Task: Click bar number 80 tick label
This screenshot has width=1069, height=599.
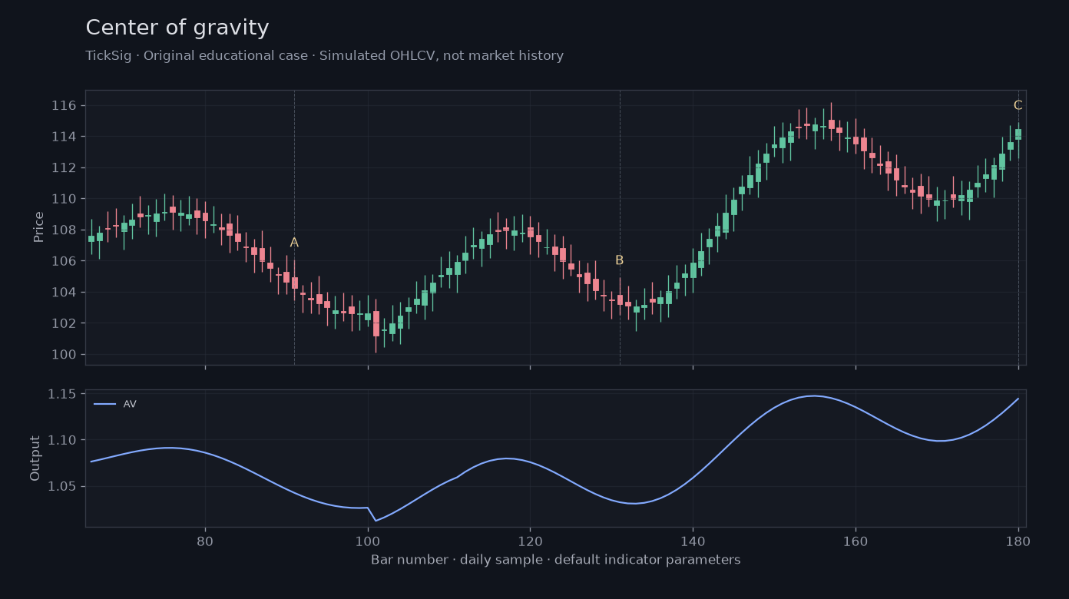Action: tap(205, 540)
